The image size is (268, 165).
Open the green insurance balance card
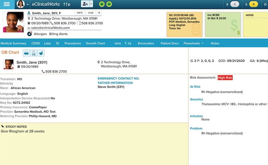pos(223,24)
